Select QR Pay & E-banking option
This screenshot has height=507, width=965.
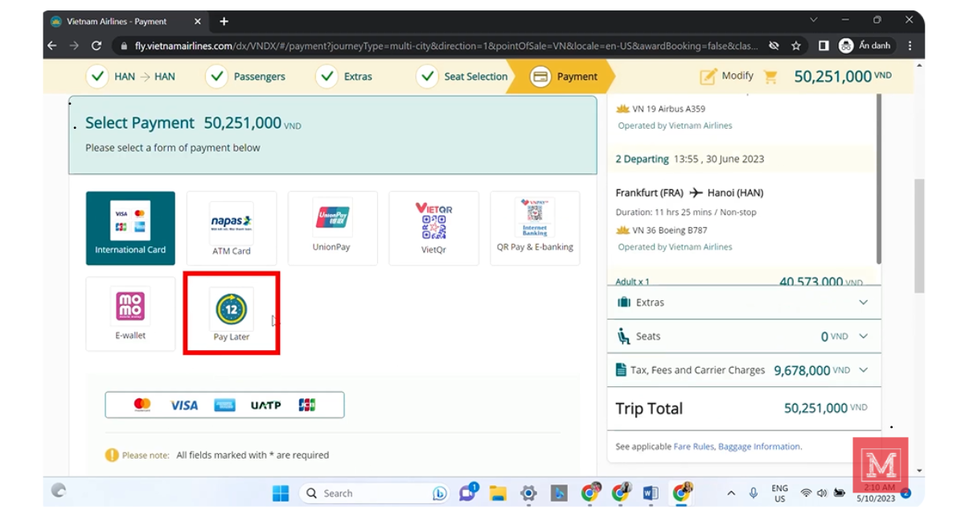[x=535, y=229]
